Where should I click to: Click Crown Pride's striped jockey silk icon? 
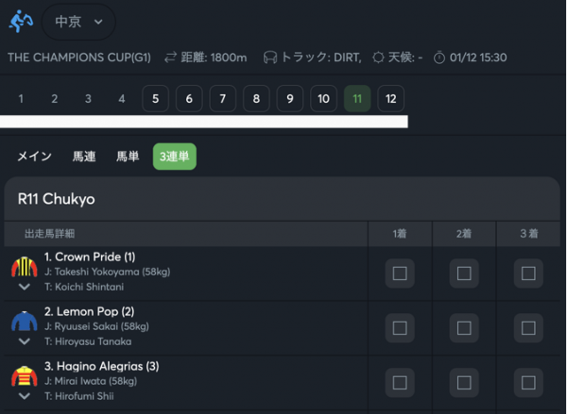click(x=25, y=267)
